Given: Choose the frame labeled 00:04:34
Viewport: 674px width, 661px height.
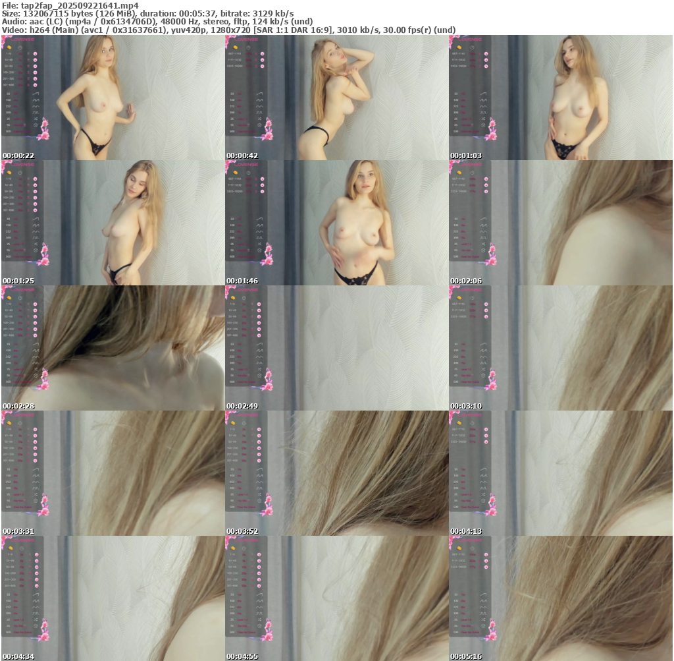Looking at the screenshot, I should click(x=113, y=598).
